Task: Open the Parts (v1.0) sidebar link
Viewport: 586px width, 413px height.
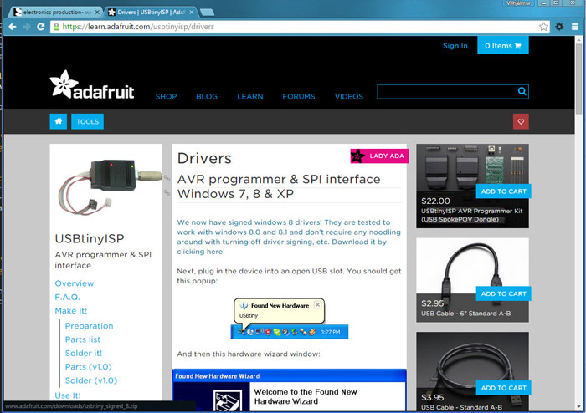Action: click(88, 367)
